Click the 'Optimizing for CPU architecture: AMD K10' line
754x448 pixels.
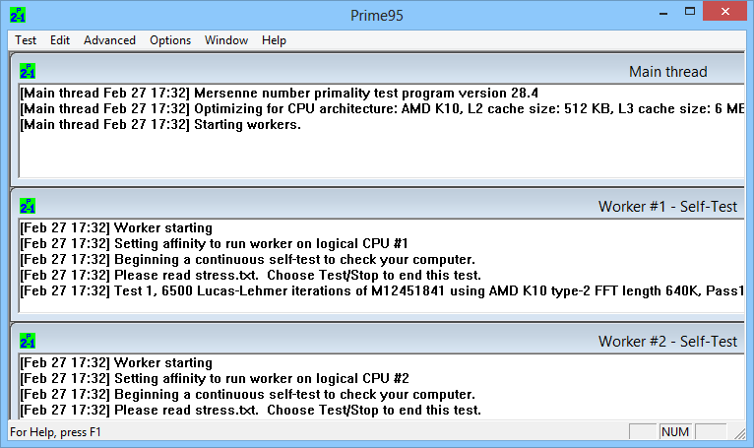click(382, 108)
